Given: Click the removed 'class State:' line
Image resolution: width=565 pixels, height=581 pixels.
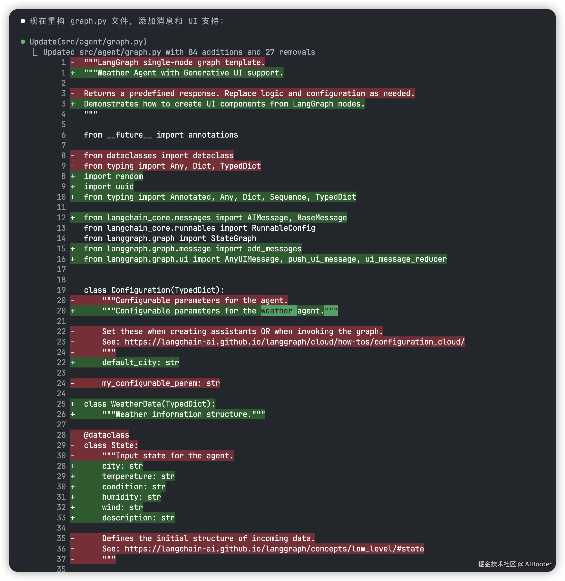Looking at the screenshot, I should (x=111, y=445).
